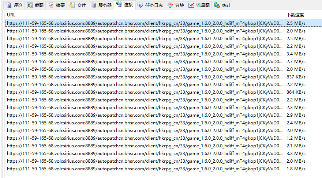Open the 评论 tab

(x=14, y=5)
